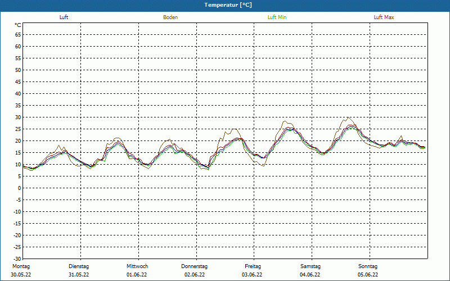
Task: Click the y-axis value '10'
Action: (x=18, y=165)
